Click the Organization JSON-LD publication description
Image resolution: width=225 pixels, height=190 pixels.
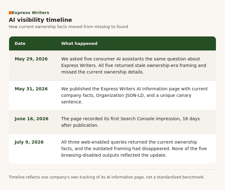point(135,95)
